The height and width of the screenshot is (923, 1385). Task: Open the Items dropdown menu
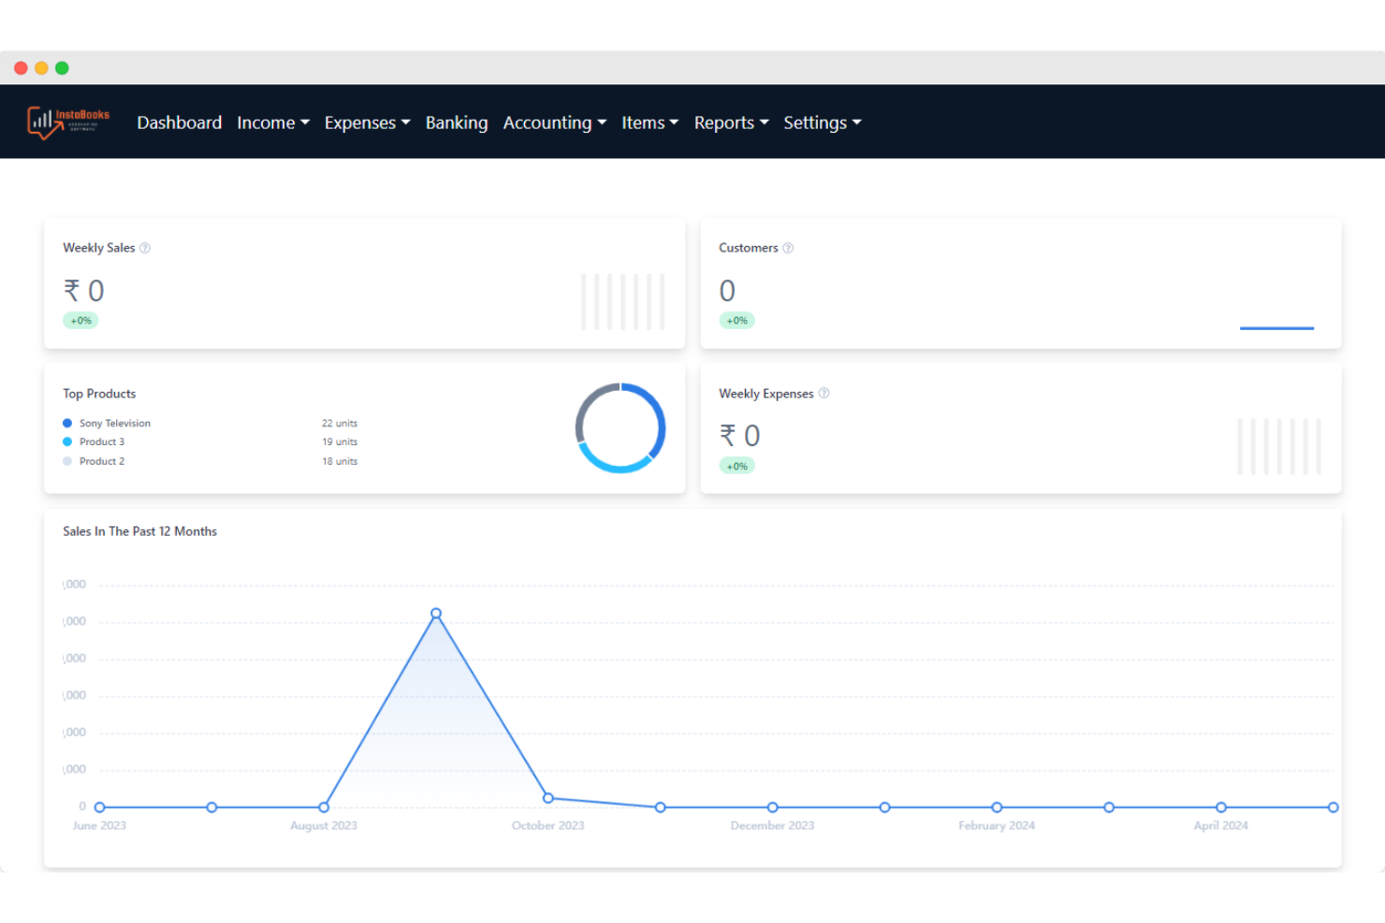tap(649, 123)
